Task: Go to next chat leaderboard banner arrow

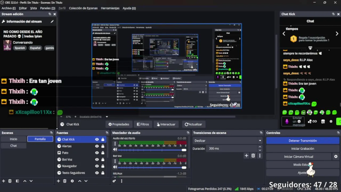Action: tap(337, 34)
